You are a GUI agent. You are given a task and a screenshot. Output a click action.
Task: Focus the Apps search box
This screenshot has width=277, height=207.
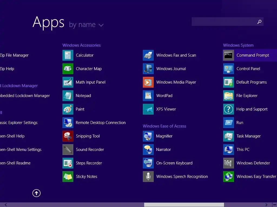[x=227, y=22]
